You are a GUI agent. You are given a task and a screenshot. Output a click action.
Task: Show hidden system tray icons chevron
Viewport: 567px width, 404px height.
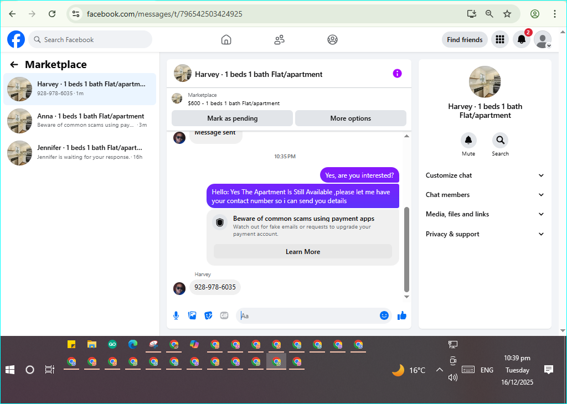click(x=439, y=370)
